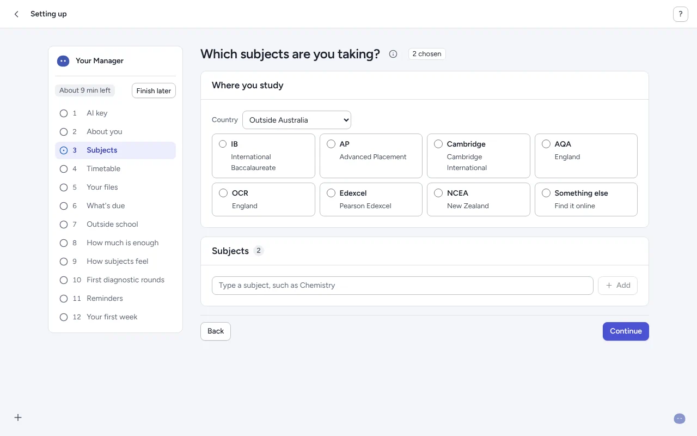Focus the Type a subject input field
Screen dimensions: 697x436
(402, 286)
